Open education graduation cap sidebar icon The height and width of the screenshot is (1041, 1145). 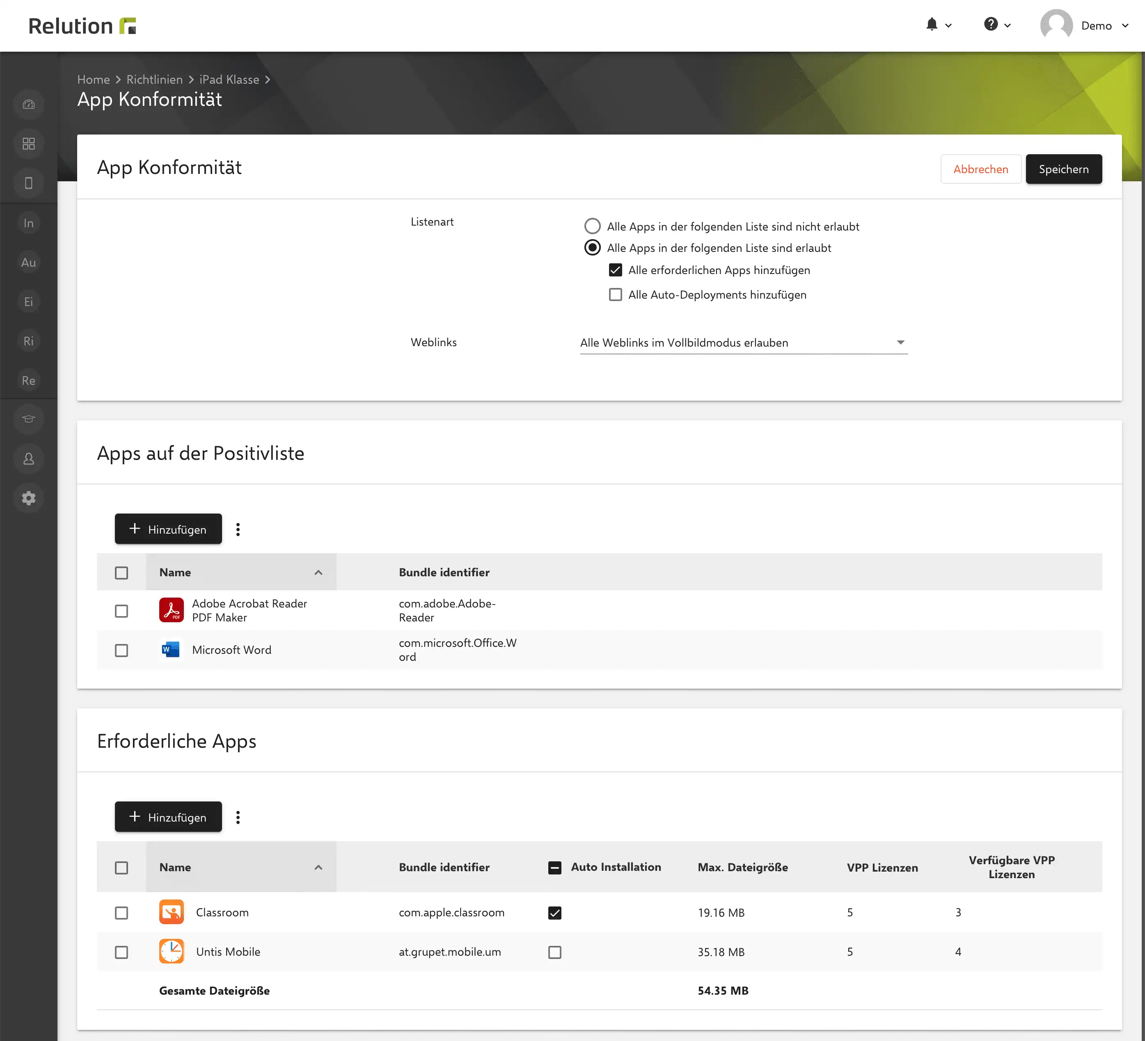(28, 420)
